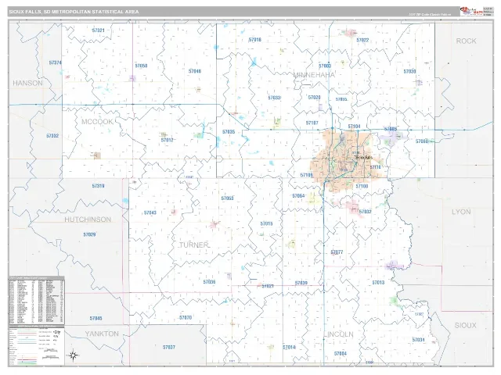The image size is (501, 375).
Task: Click the ZIP code index table
Action: 37,300
